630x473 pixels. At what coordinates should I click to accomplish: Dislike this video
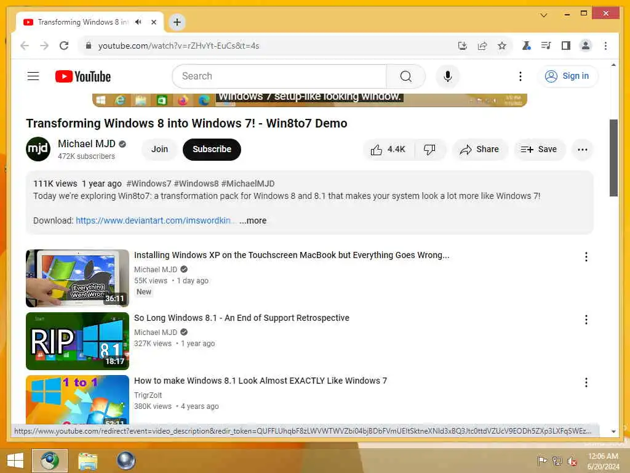[x=429, y=150]
